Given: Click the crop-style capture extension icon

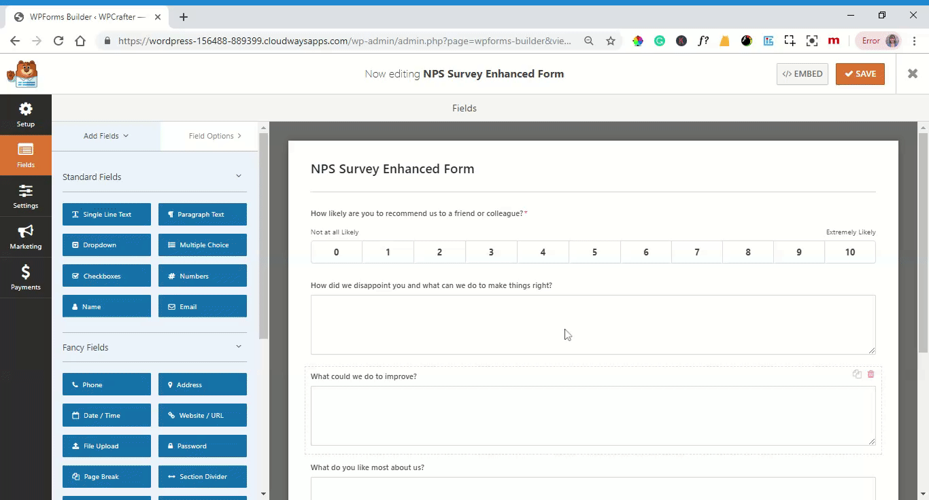Looking at the screenshot, I should [x=790, y=41].
